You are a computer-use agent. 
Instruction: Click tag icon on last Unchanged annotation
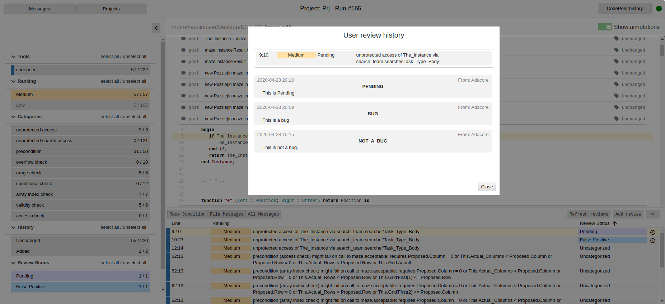(x=617, y=119)
